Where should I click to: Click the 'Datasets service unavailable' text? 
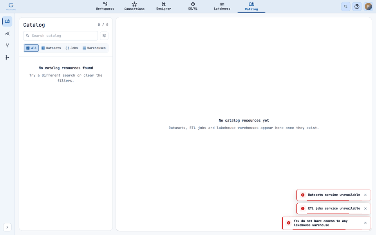pos(334,195)
